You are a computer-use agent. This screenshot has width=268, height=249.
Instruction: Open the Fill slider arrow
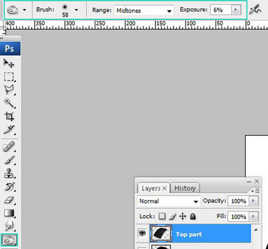[254, 216]
